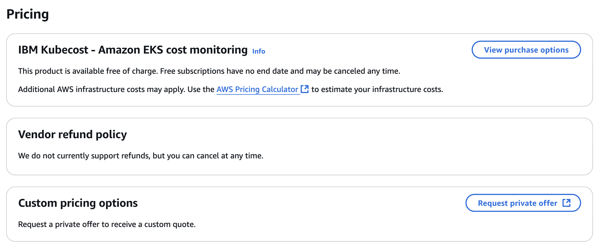Click external-link icon inside Request private offer

coord(567,203)
